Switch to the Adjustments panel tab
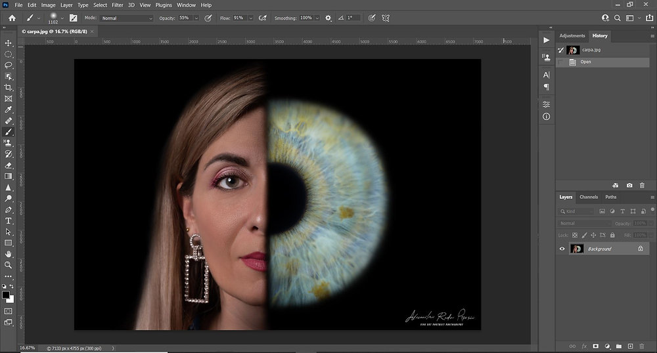 (572, 35)
